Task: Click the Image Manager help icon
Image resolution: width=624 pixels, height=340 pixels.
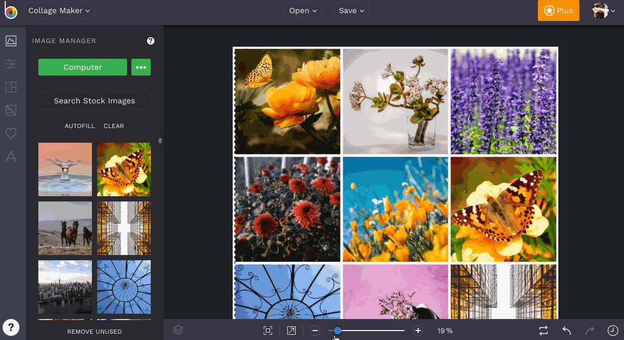Action: click(150, 40)
